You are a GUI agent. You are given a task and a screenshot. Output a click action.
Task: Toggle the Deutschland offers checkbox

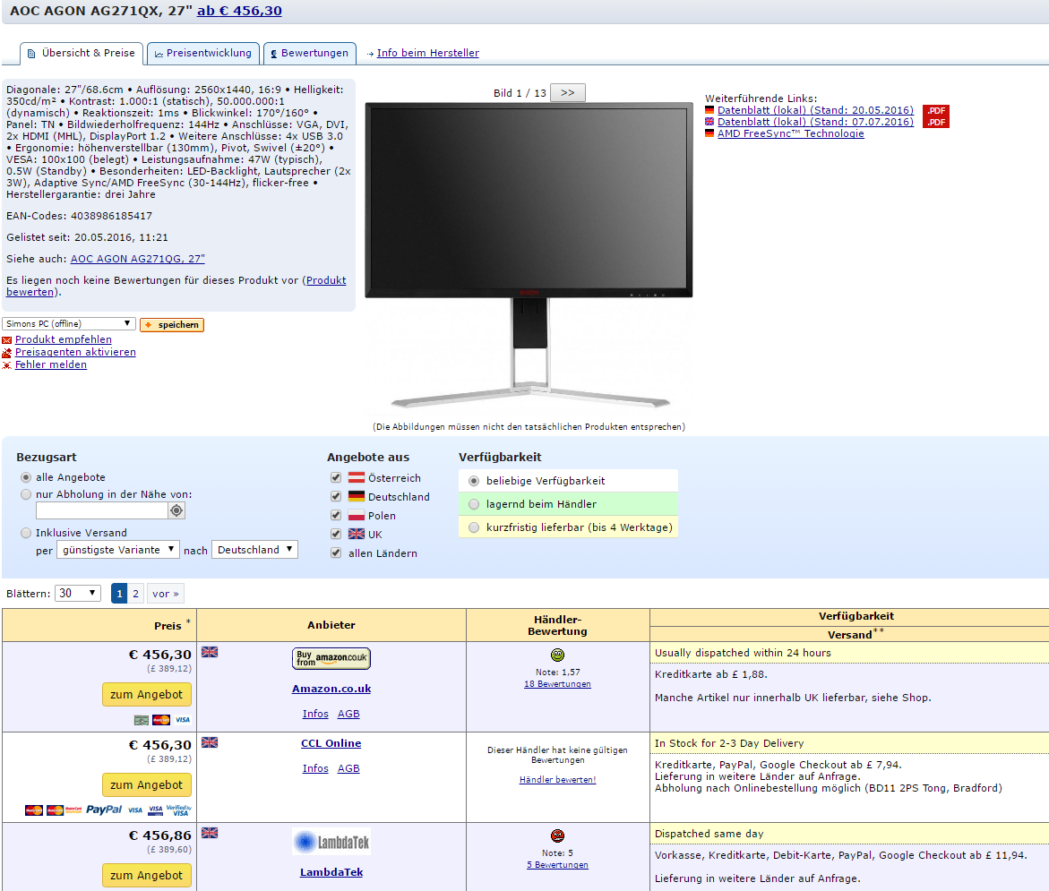pyautogui.click(x=336, y=496)
